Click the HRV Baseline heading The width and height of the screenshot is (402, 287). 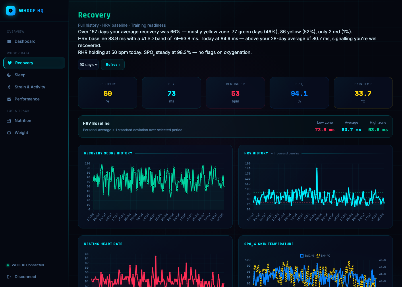click(96, 123)
